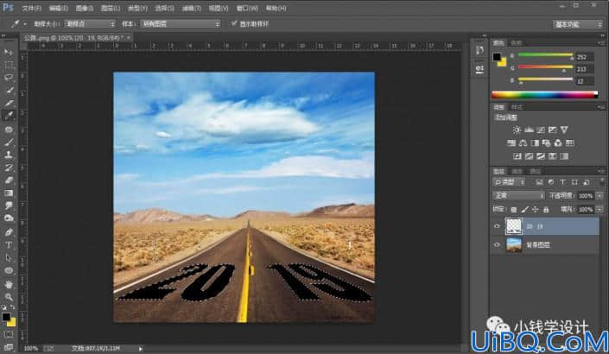Toggle lock image pixels
609x354 pixels.
[x=524, y=210]
